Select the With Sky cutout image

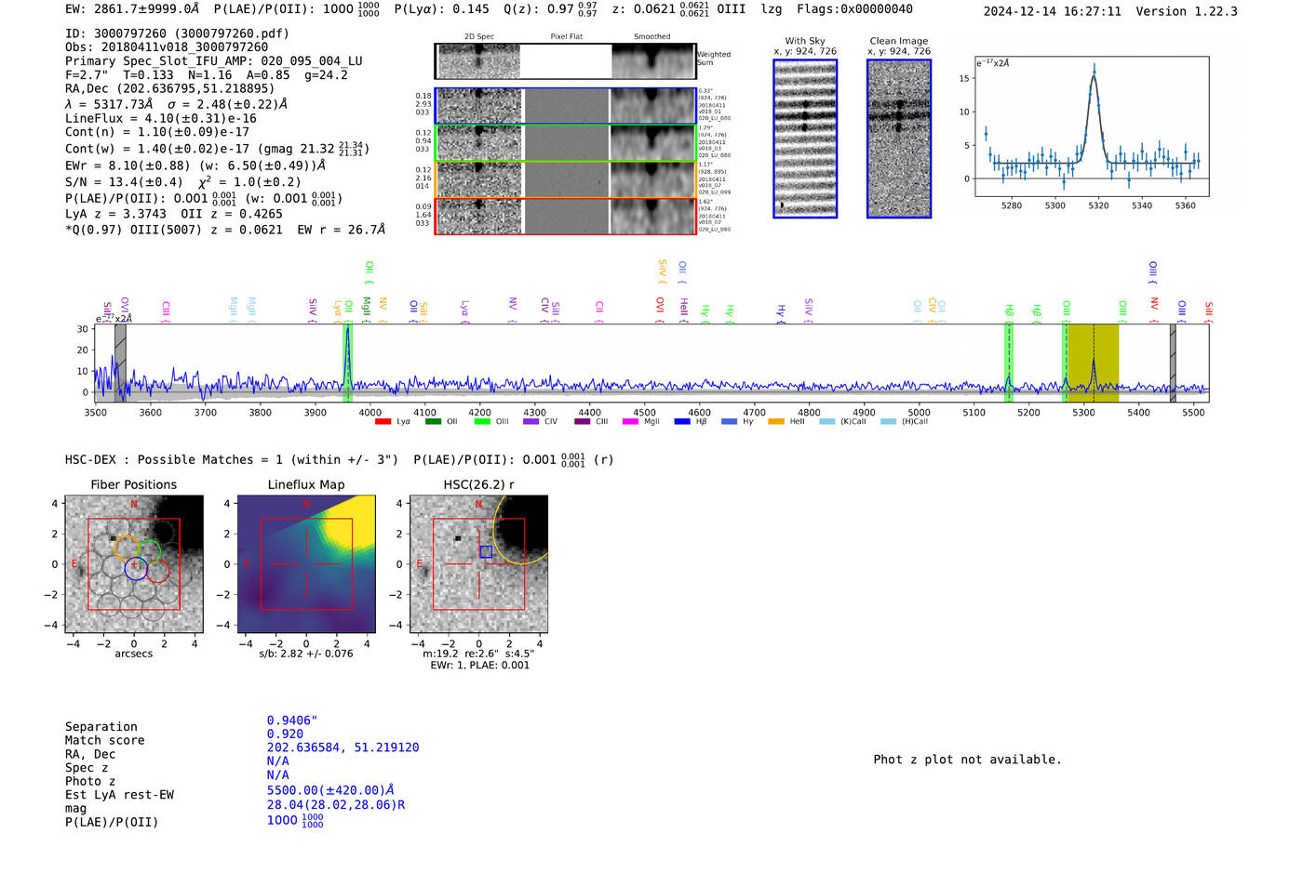805,139
